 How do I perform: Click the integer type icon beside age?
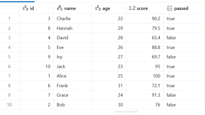tap(97, 8)
